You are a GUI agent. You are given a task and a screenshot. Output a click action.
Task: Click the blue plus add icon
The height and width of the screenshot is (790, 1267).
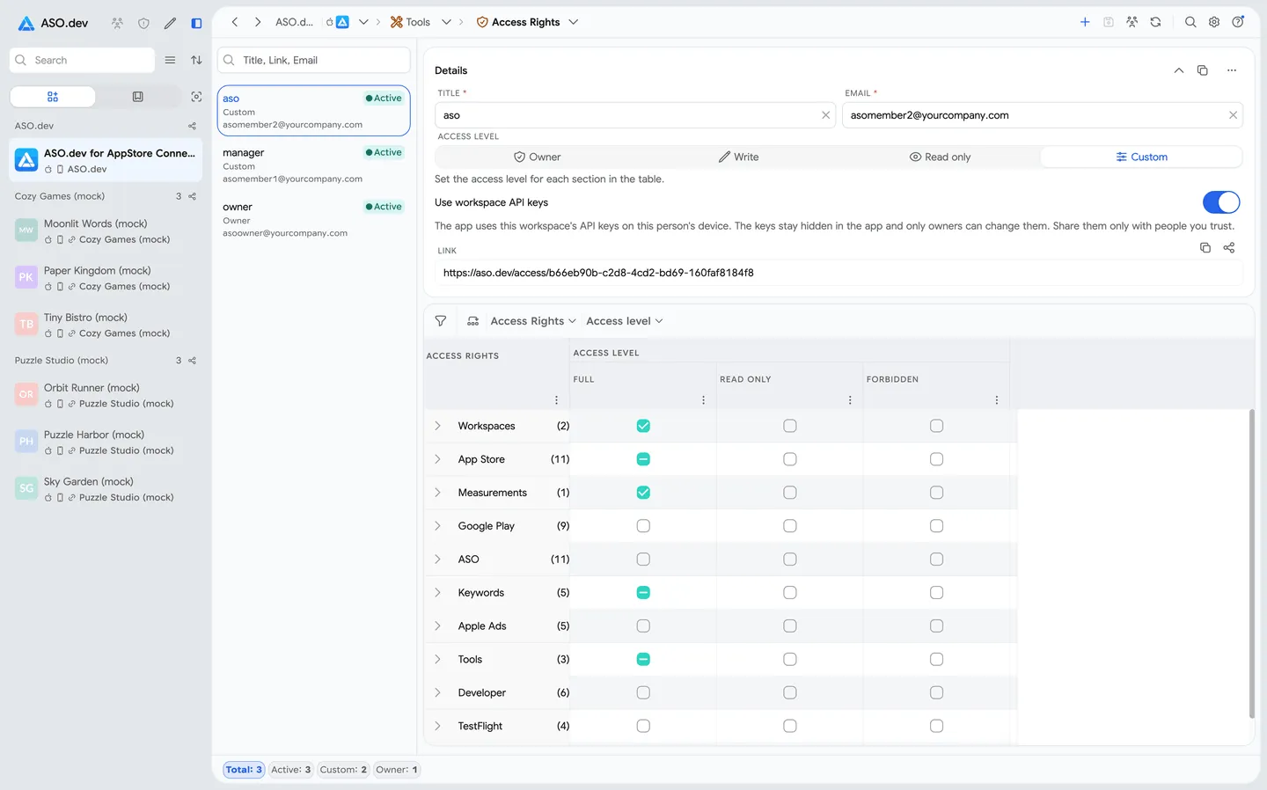(x=1085, y=22)
